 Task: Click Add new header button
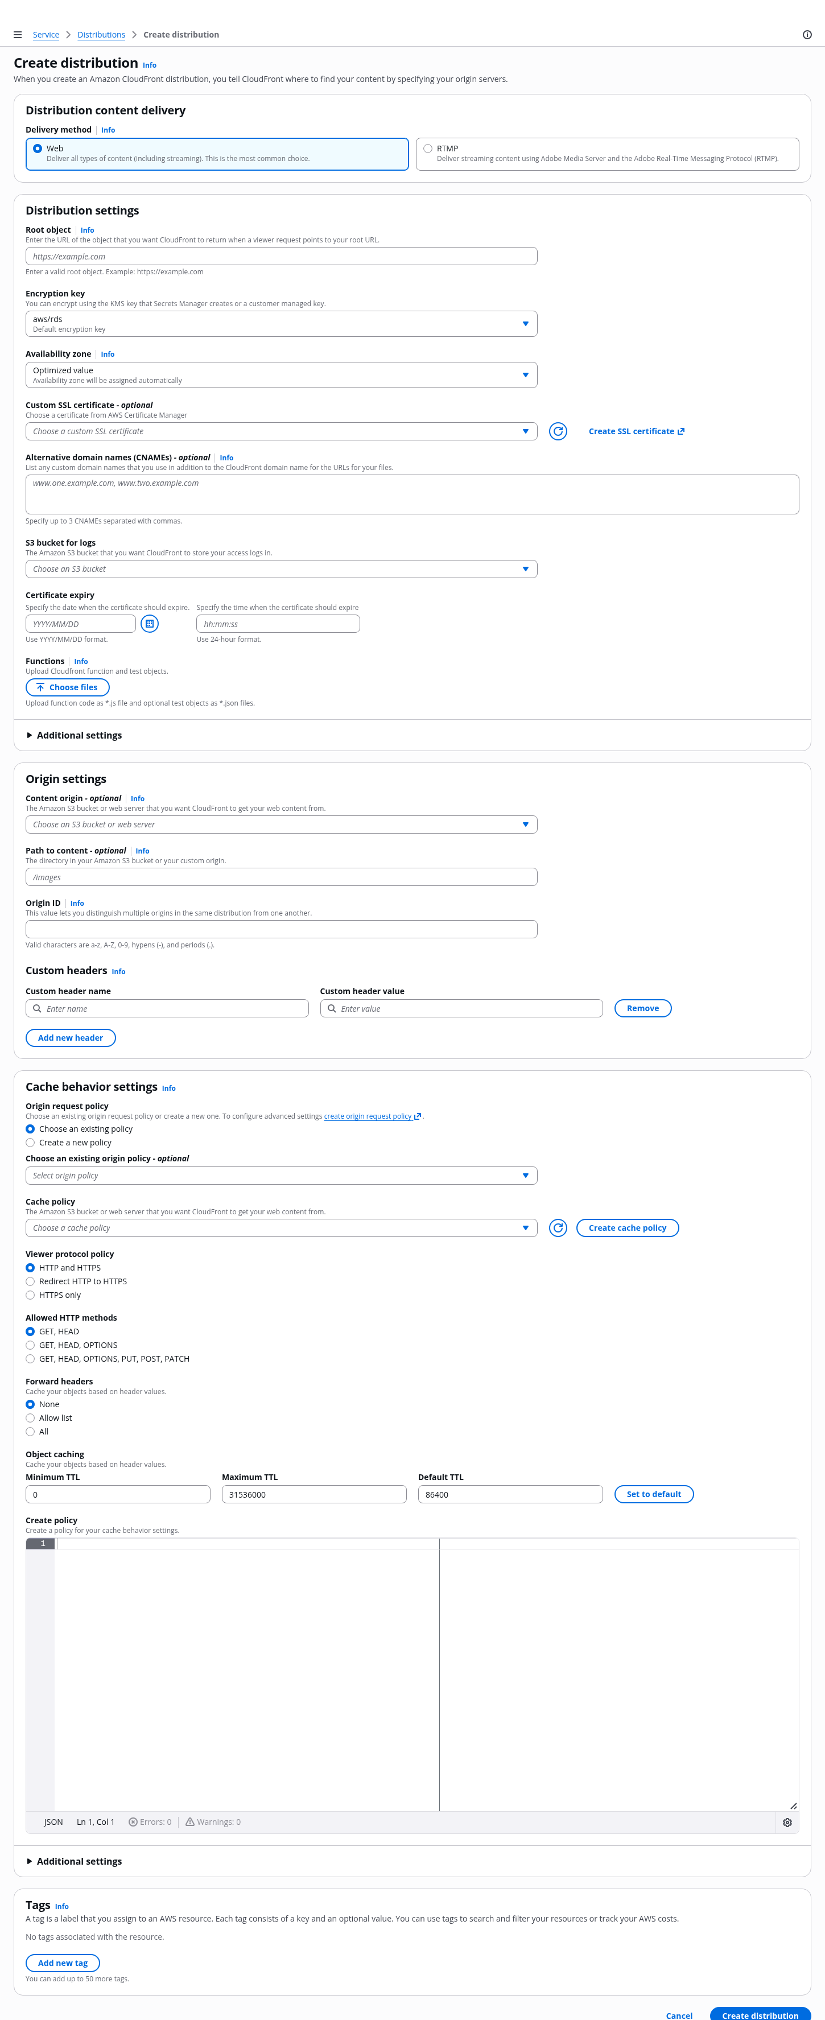pos(71,1038)
